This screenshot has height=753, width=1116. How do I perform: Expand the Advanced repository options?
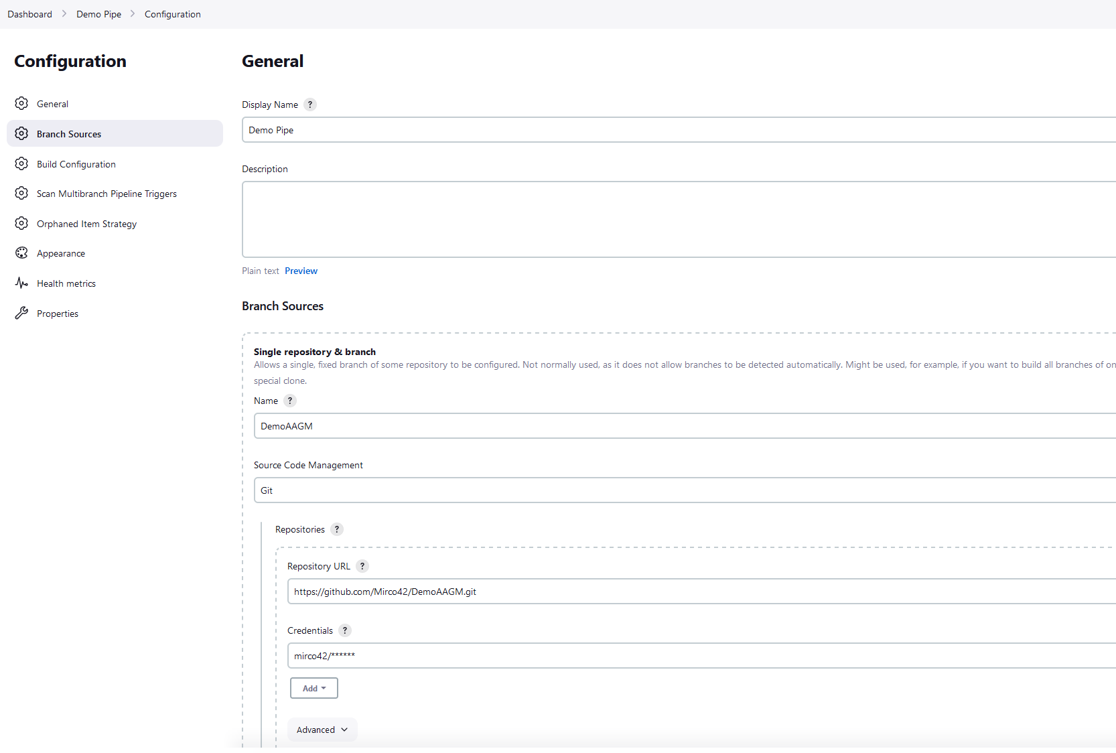tap(322, 730)
